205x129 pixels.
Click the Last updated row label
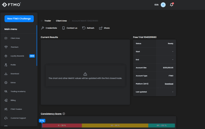[141, 92]
